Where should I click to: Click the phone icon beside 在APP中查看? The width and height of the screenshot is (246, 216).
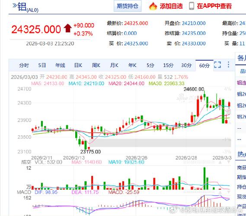click(192, 6)
